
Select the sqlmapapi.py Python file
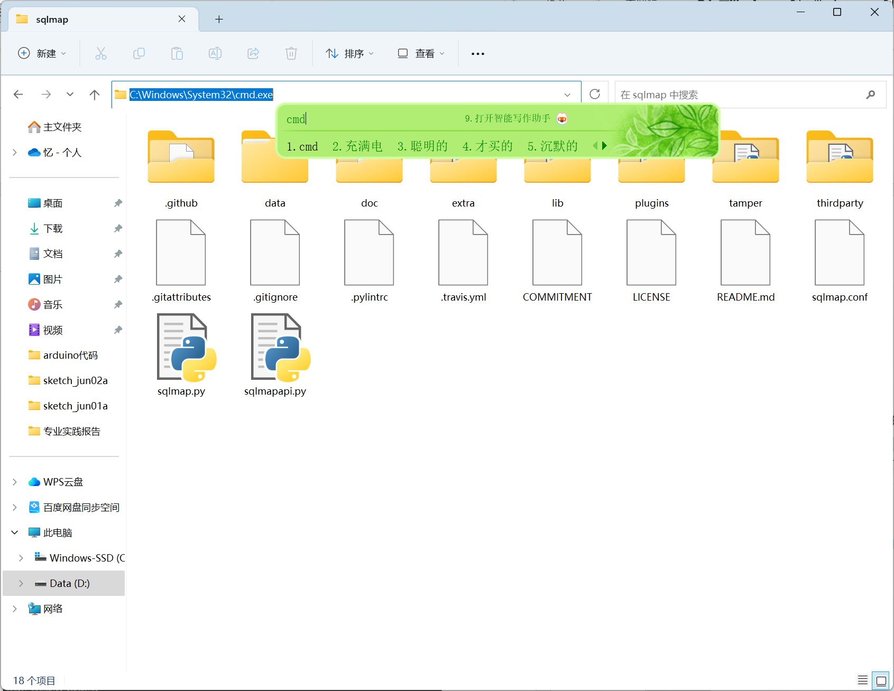275,354
